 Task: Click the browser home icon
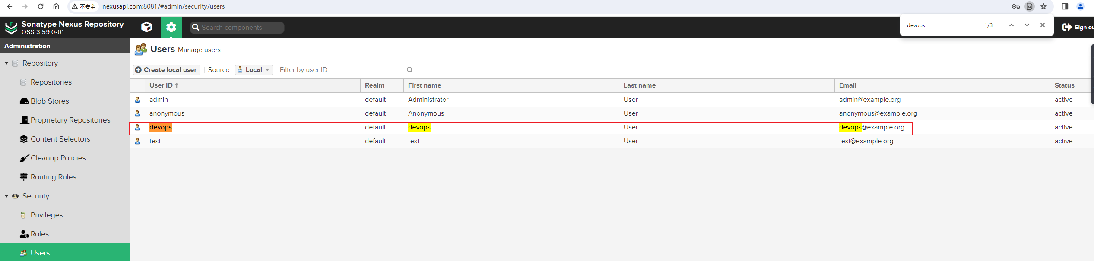click(56, 6)
